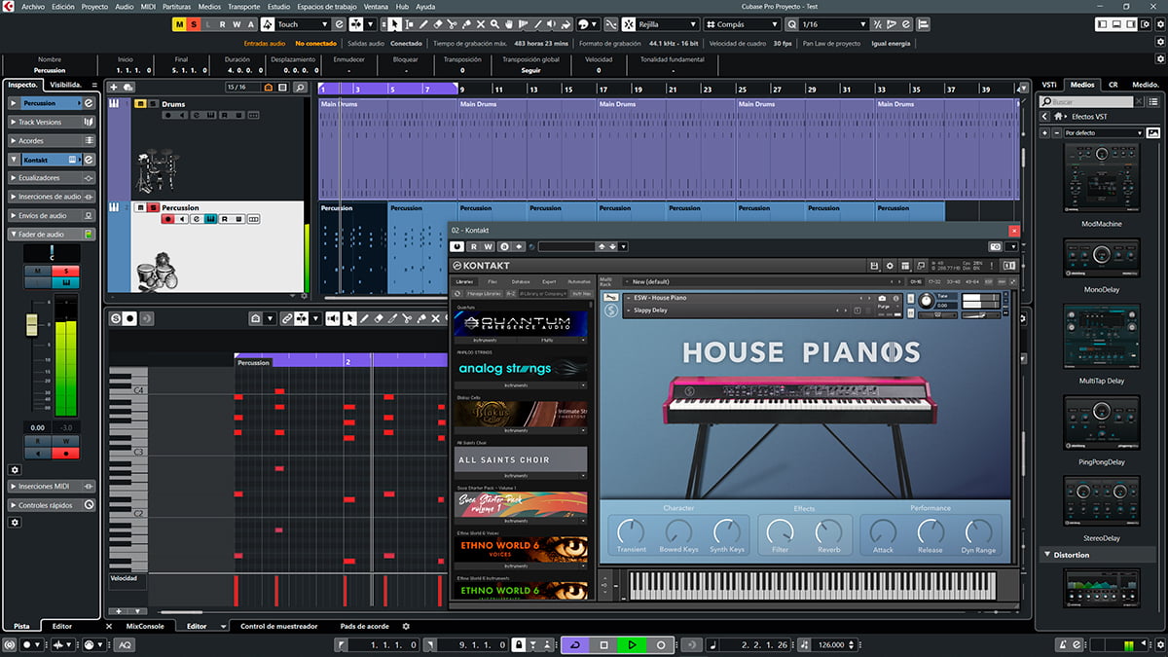Image resolution: width=1168 pixels, height=657 pixels.
Task: Toggle global Write W automation button
Action: tap(237, 24)
